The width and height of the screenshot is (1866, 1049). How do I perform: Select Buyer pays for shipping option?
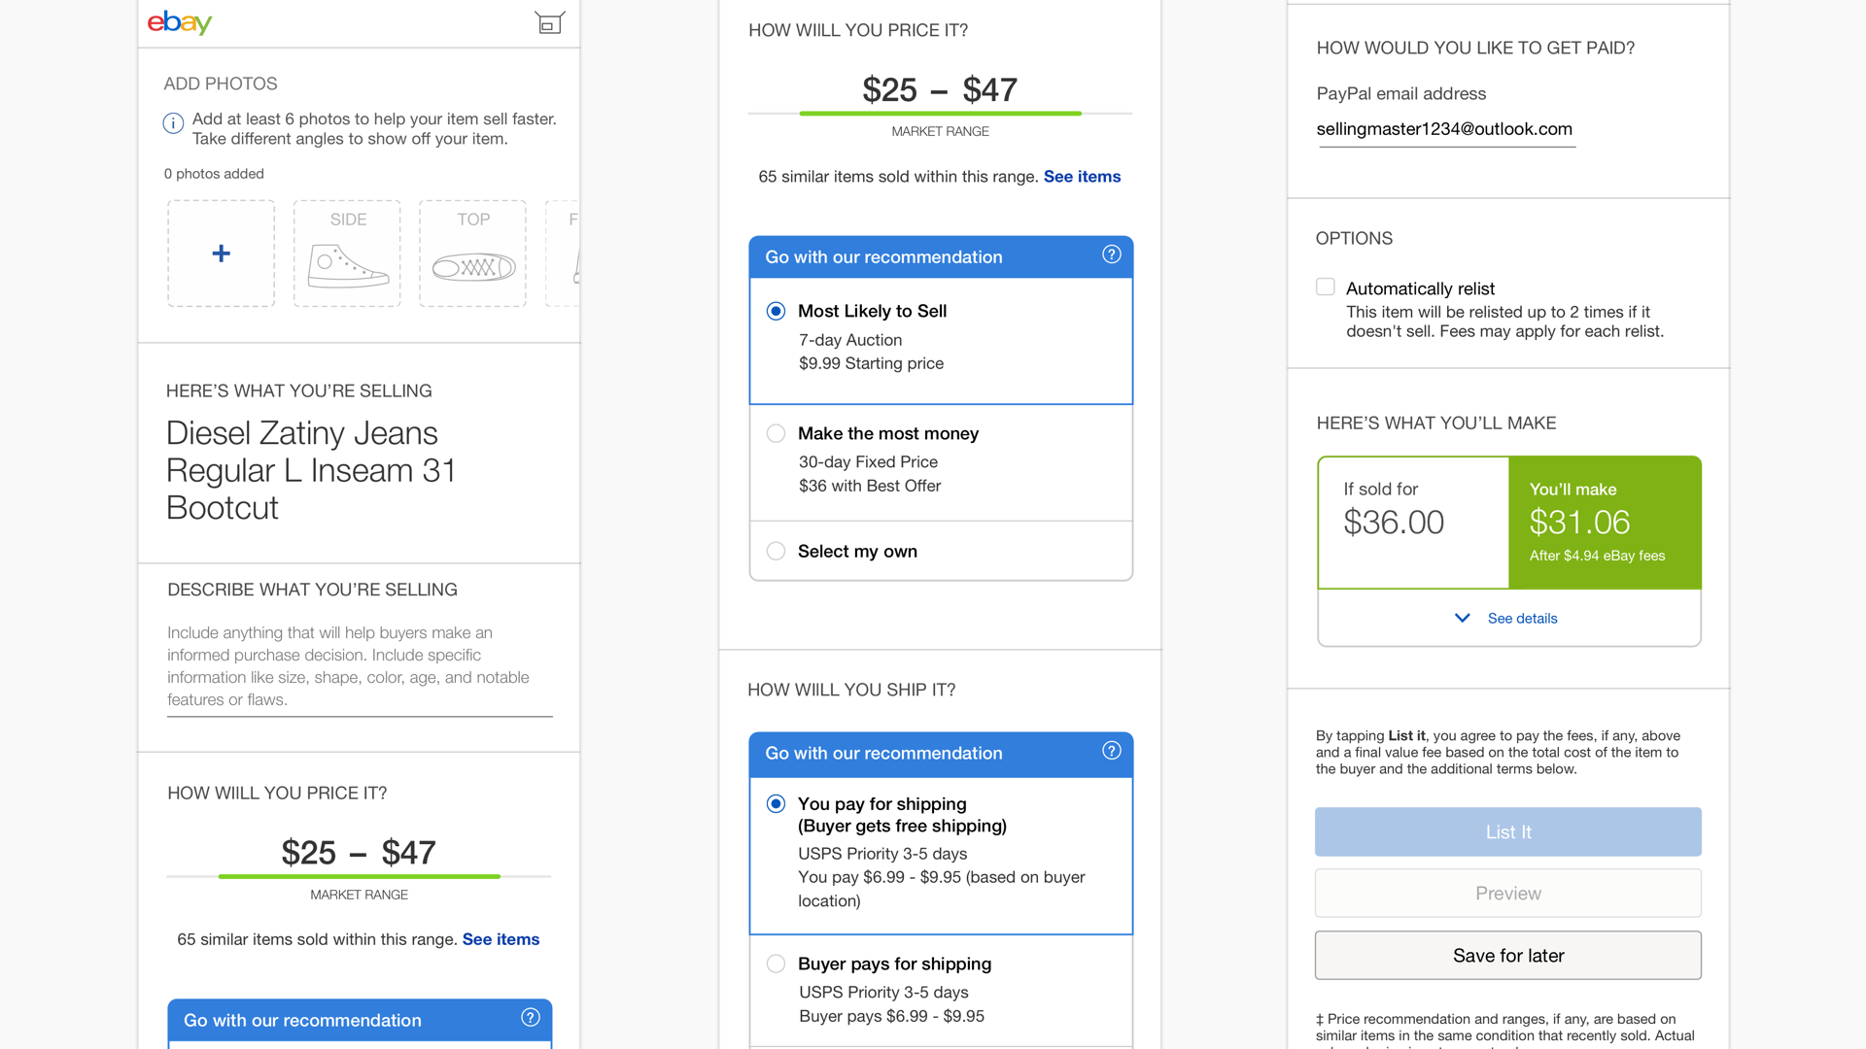point(776,964)
